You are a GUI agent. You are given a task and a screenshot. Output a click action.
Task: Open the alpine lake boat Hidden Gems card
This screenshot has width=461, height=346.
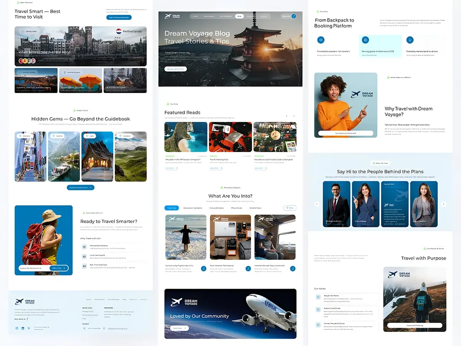[64, 156]
